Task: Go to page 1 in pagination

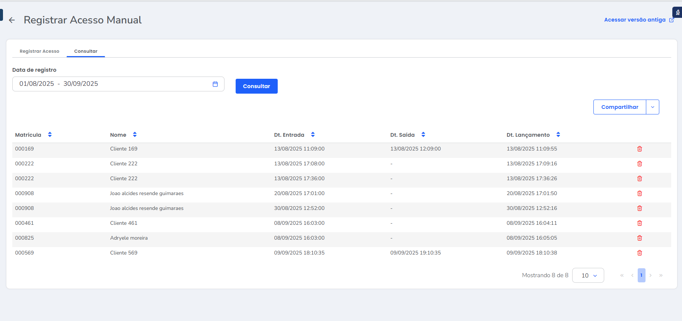Action: pyautogui.click(x=641, y=275)
